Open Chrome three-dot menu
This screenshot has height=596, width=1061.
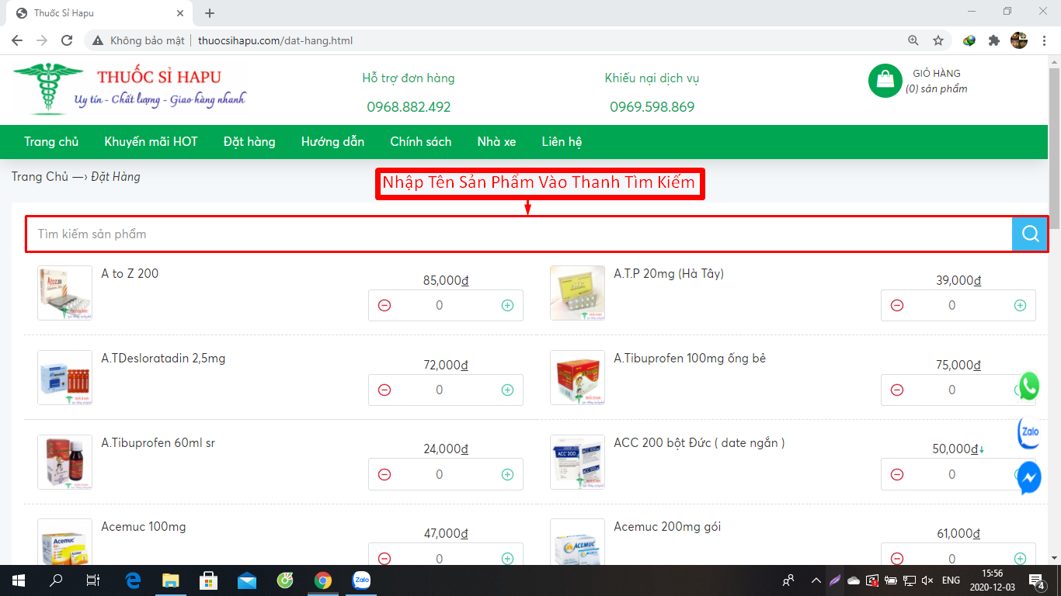(1043, 40)
